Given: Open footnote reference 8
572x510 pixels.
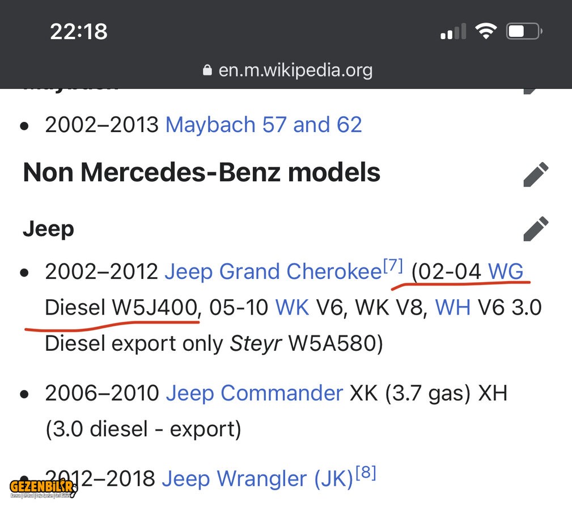Looking at the screenshot, I should [x=365, y=472].
